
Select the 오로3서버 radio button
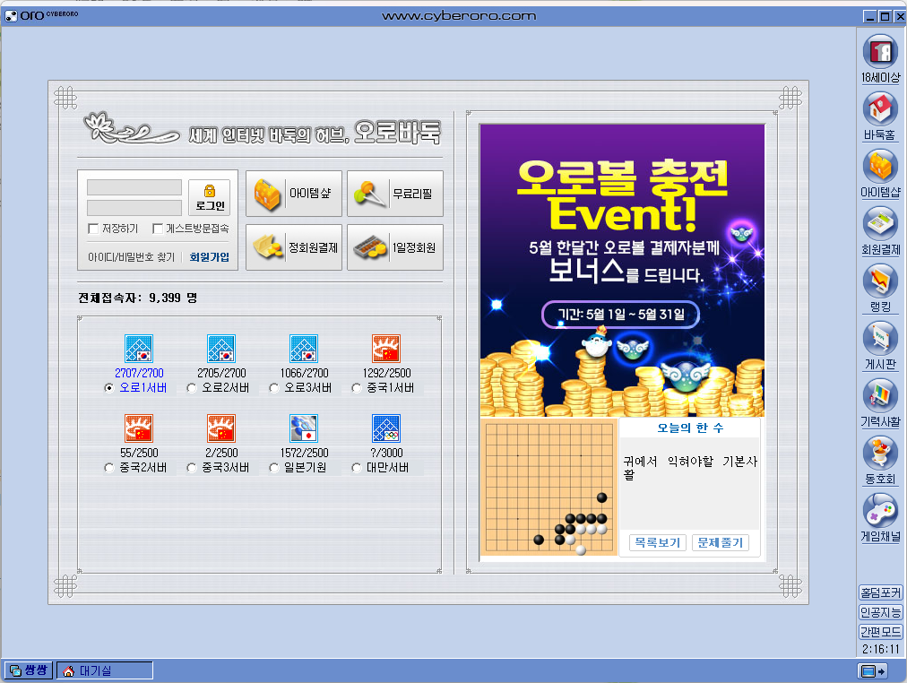tap(274, 388)
